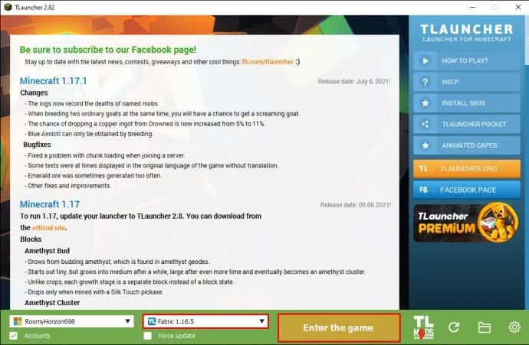Click the TLauncher logo in sidebar

click(x=467, y=33)
